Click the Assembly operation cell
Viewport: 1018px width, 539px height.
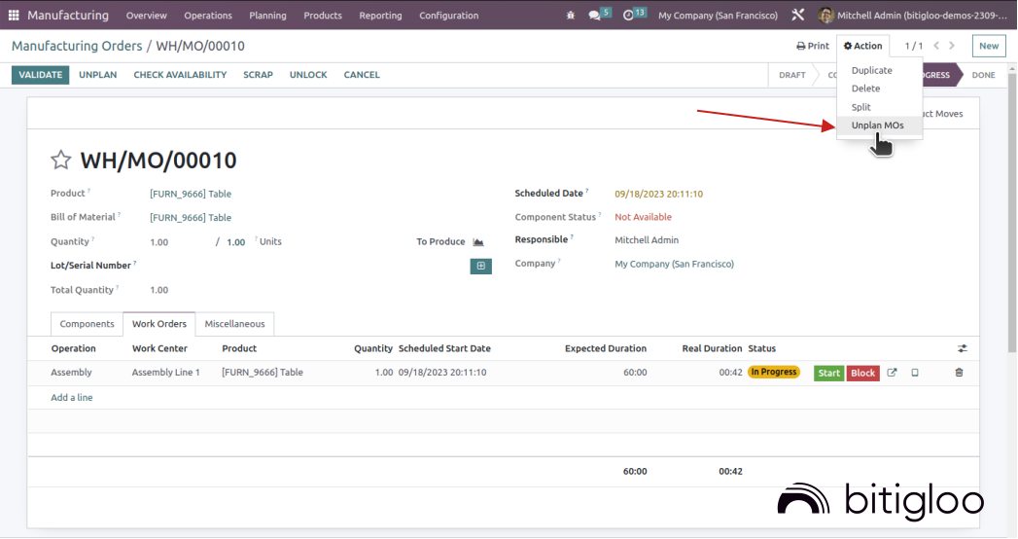point(71,372)
